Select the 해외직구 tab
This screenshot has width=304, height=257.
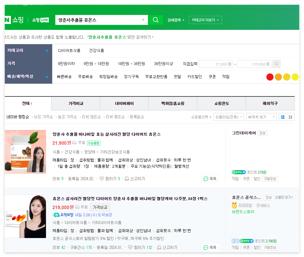click(x=270, y=104)
